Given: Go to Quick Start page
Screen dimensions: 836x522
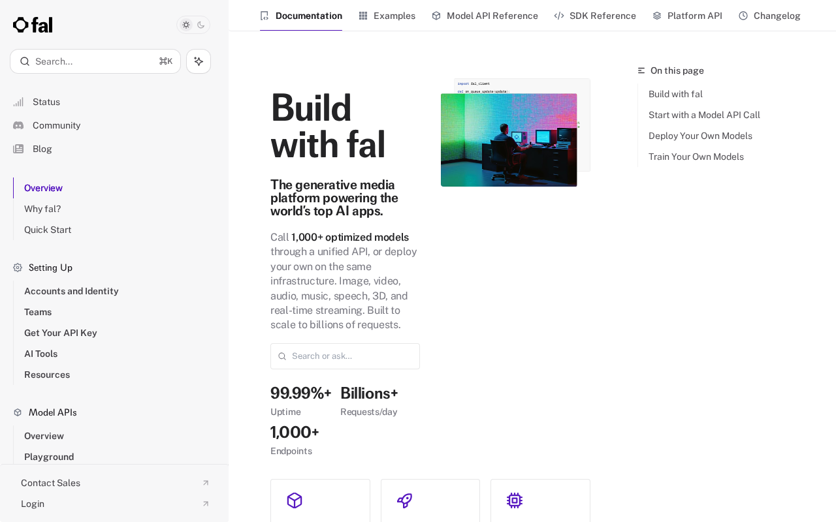Looking at the screenshot, I should tap(48, 230).
